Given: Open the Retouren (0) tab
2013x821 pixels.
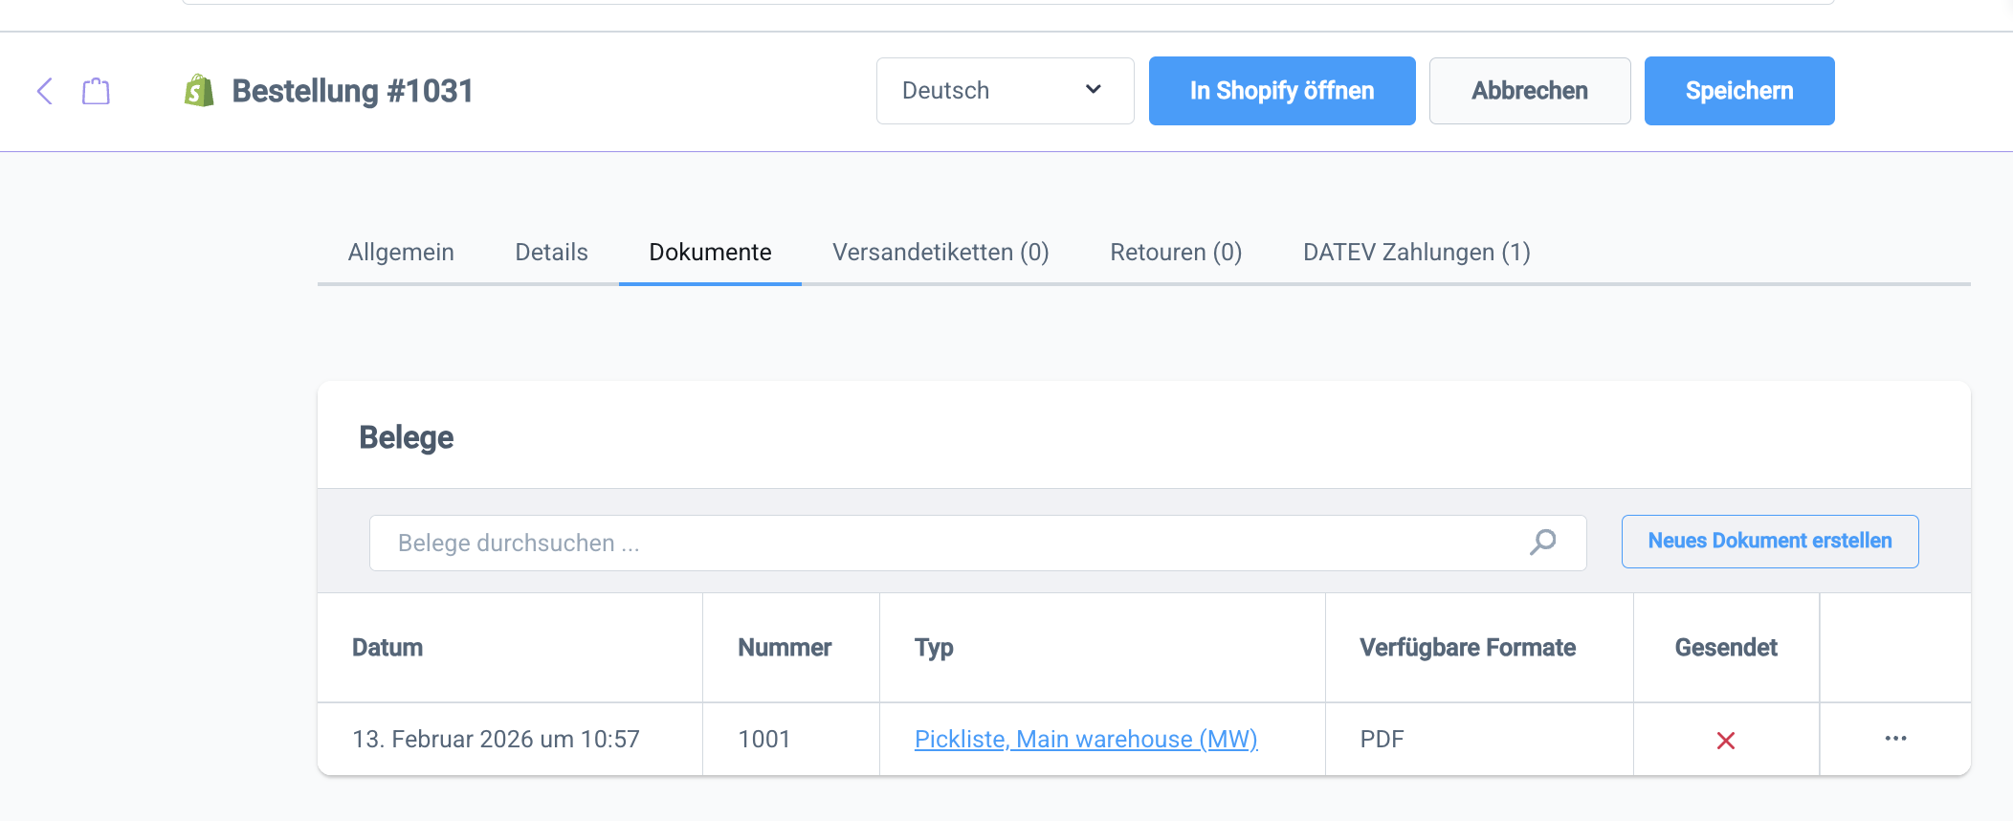Looking at the screenshot, I should pyautogui.click(x=1176, y=253).
